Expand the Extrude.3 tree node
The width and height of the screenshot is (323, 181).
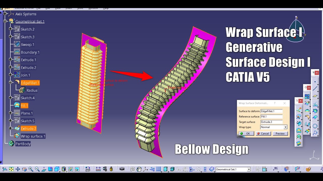[10, 128]
